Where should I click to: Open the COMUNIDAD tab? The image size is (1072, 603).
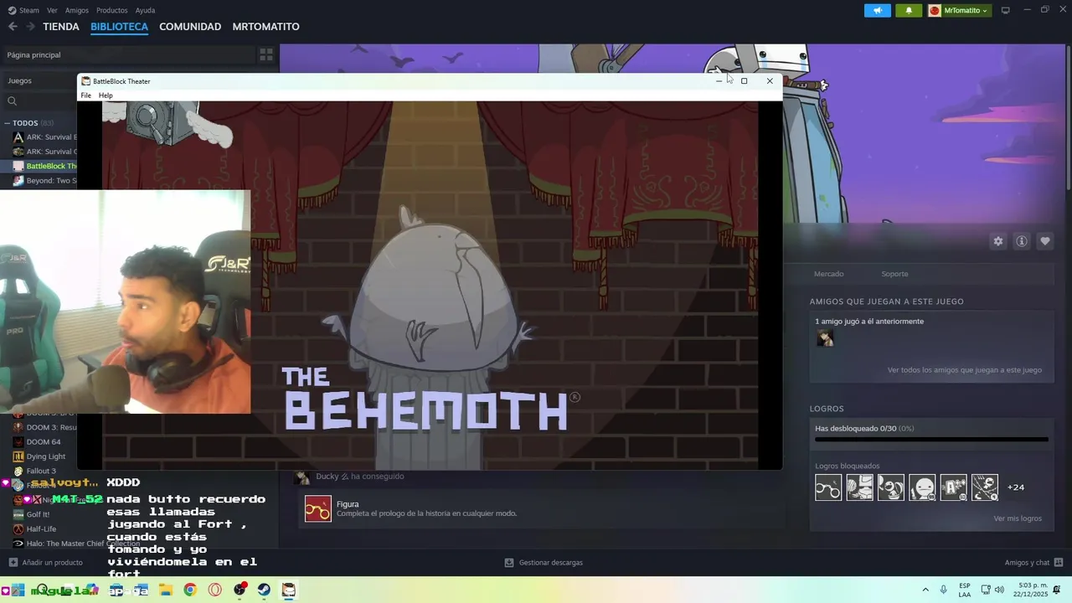[x=190, y=27]
